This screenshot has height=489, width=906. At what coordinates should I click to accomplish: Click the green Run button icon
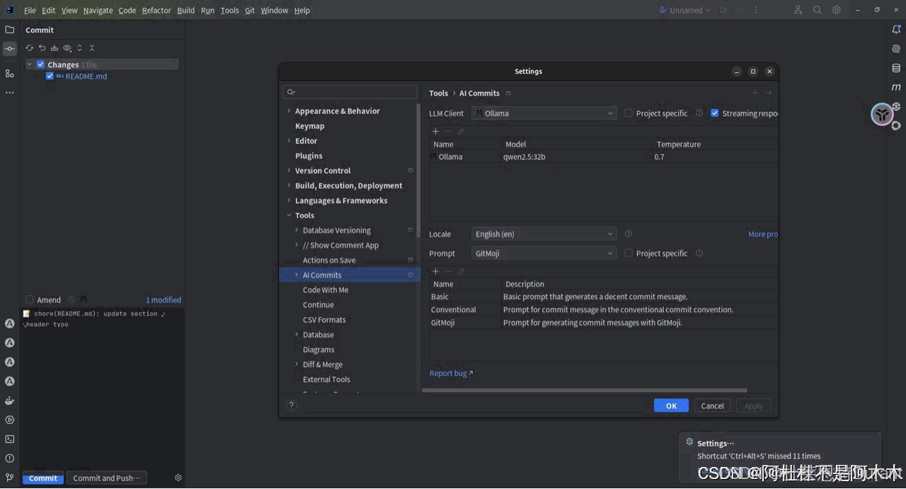tap(723, 10)
